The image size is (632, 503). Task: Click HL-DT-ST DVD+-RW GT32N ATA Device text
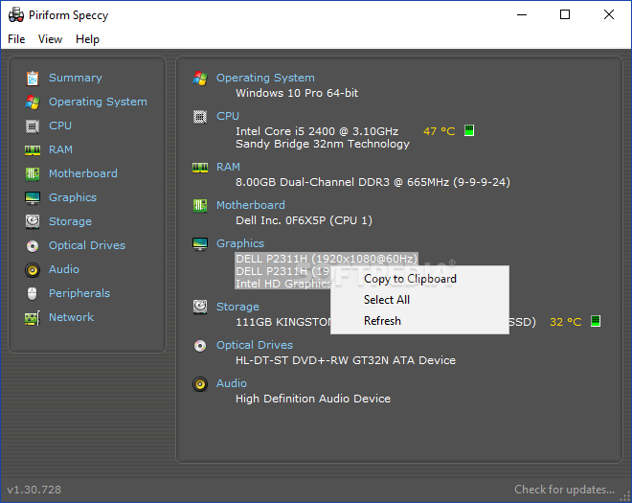coord(346,360)
